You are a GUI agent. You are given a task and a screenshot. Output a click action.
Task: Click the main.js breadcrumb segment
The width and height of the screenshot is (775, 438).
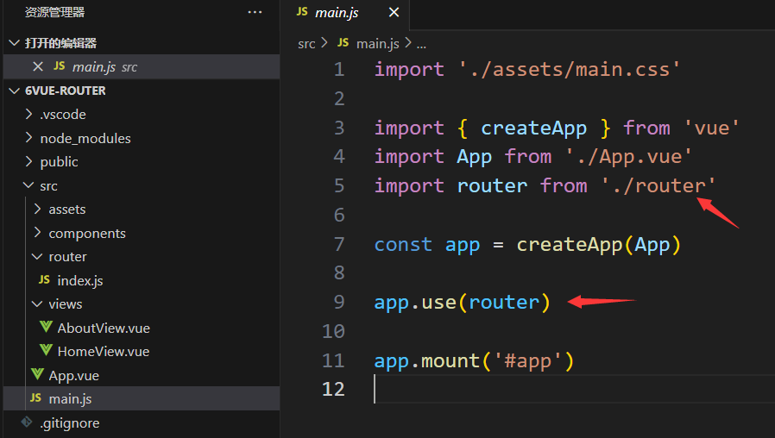tap(378, 44)
